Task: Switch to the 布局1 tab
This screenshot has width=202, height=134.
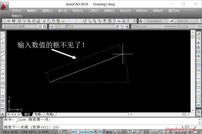Action: [38, 114]
